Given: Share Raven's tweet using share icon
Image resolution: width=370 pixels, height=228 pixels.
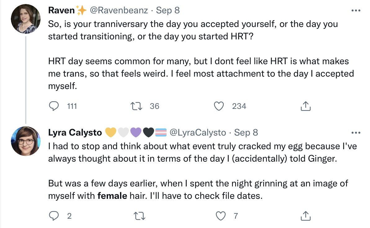Looking at the screenshot, I should pyautogui.click(x=305, y=106).
